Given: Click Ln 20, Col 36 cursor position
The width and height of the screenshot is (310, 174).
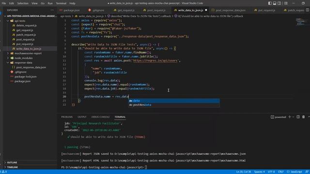Looking at the screenshot, I should tap(244, 172).
